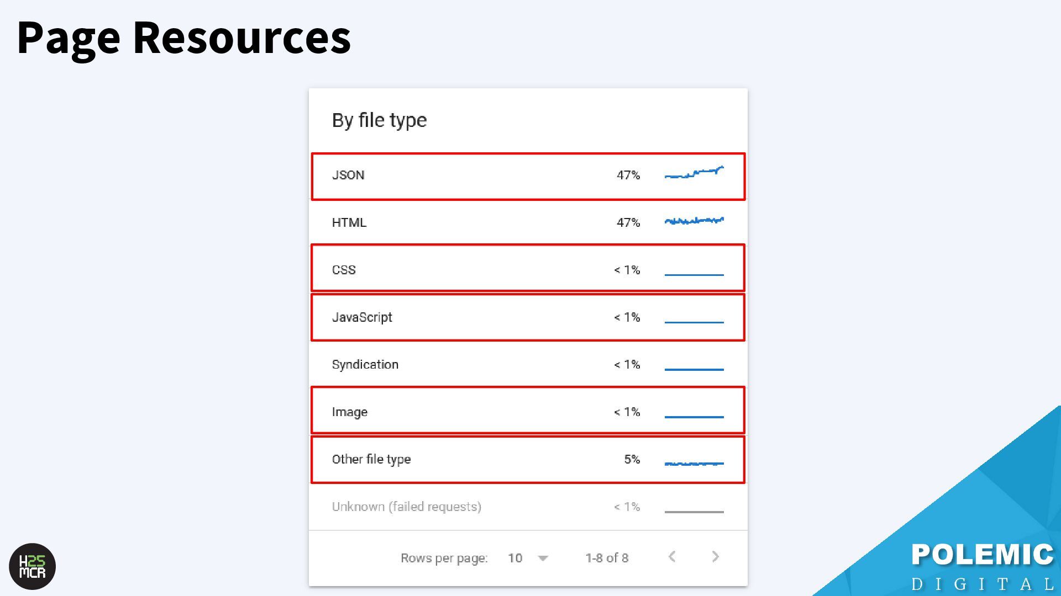Select the Syndication file type row
The image size is (1061, 596).
[x=365, y=365]
